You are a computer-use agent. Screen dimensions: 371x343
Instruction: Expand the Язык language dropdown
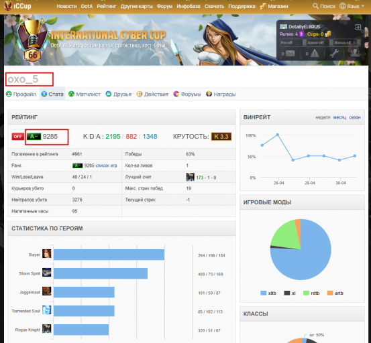coord(352,6)
